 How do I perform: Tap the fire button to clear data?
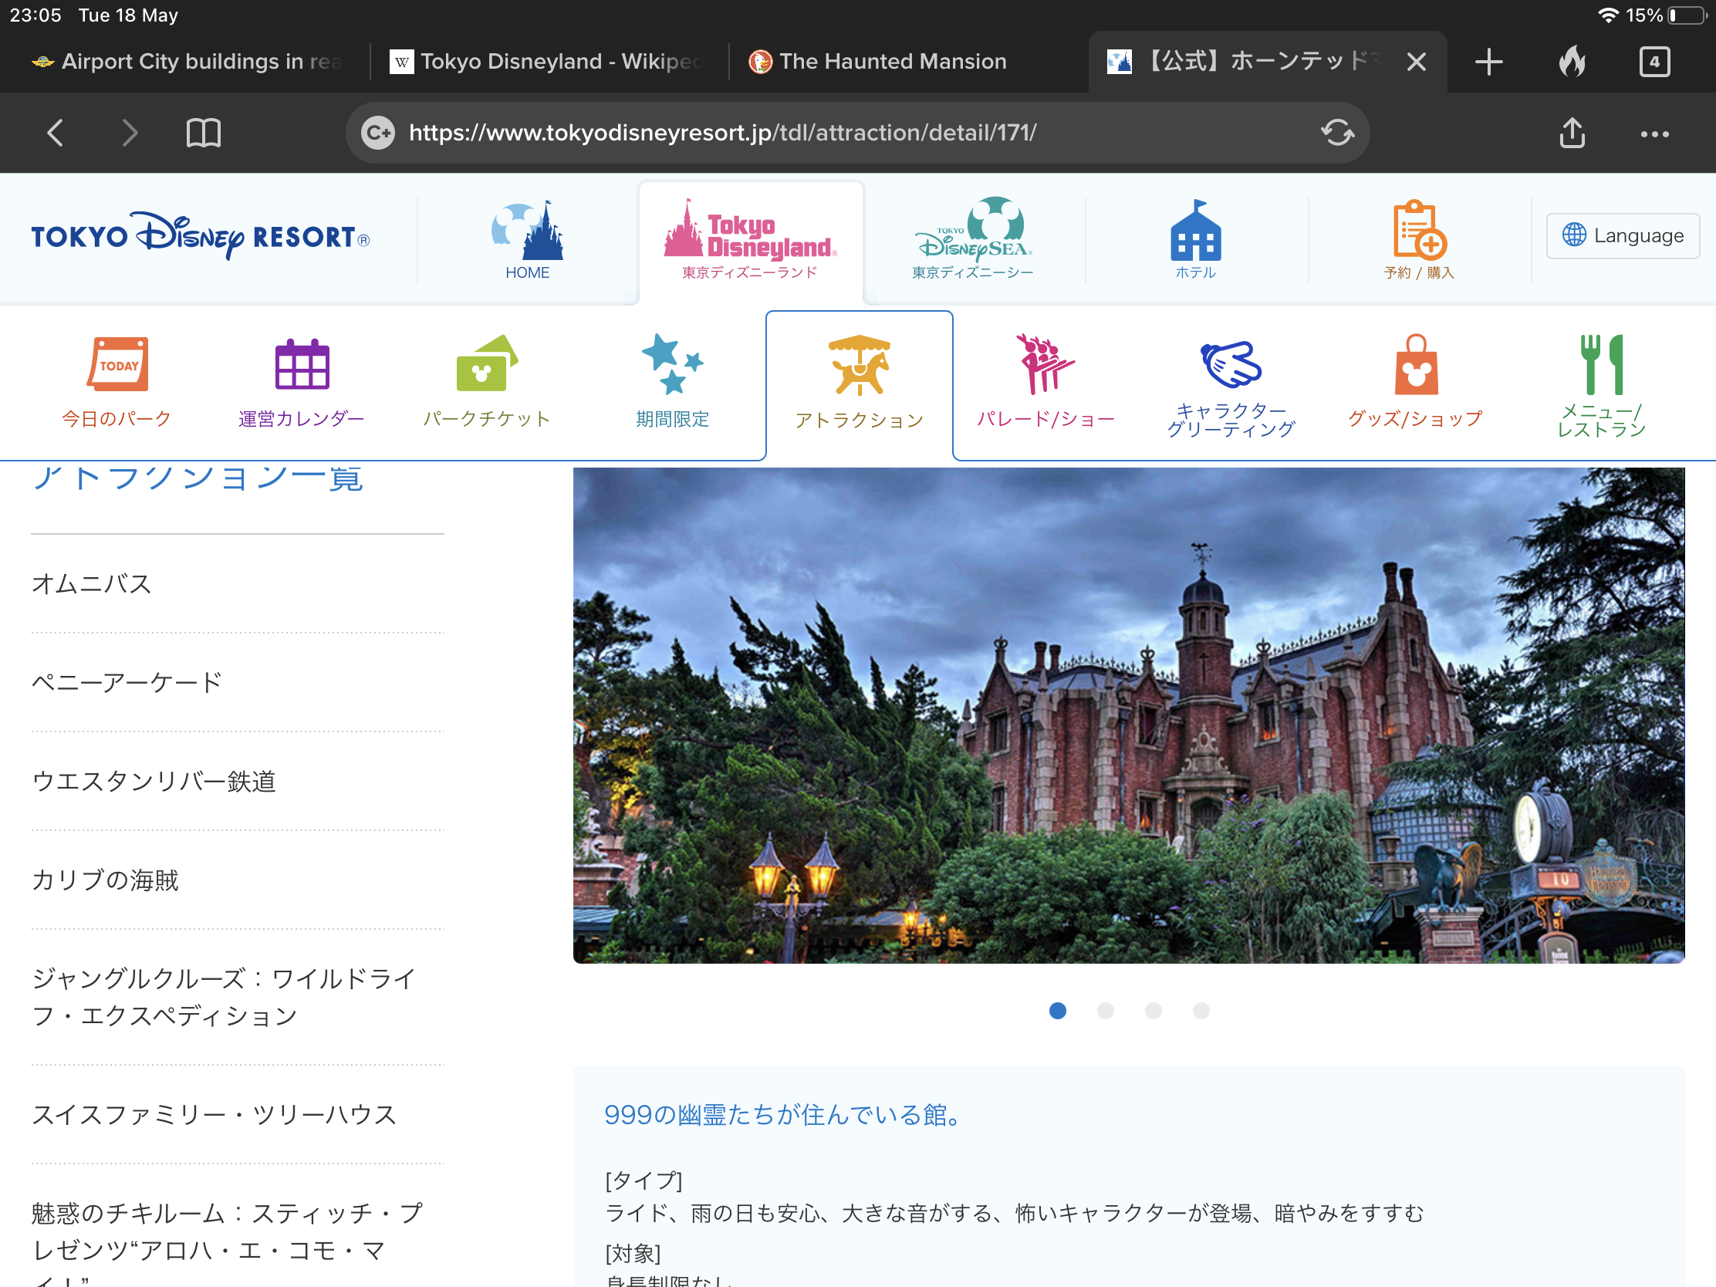tap(1572, 61)
